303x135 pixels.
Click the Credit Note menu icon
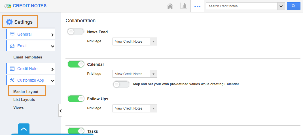tap(12, 69)
